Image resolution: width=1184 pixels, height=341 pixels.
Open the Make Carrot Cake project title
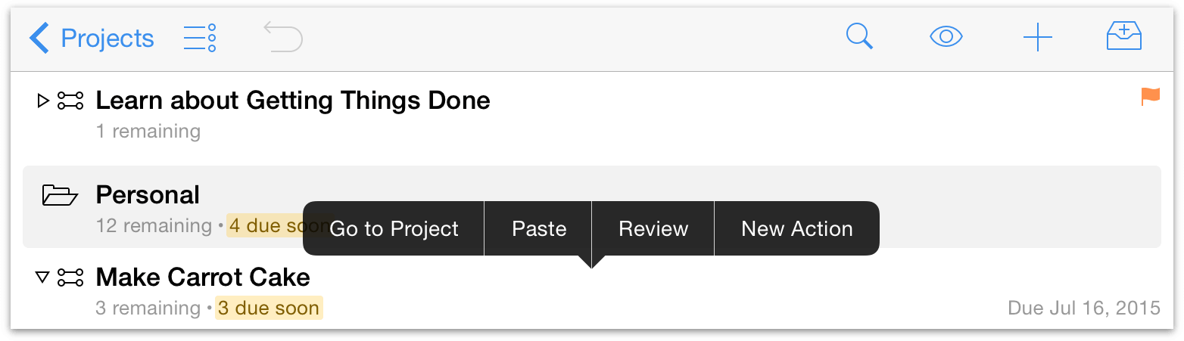203,277
